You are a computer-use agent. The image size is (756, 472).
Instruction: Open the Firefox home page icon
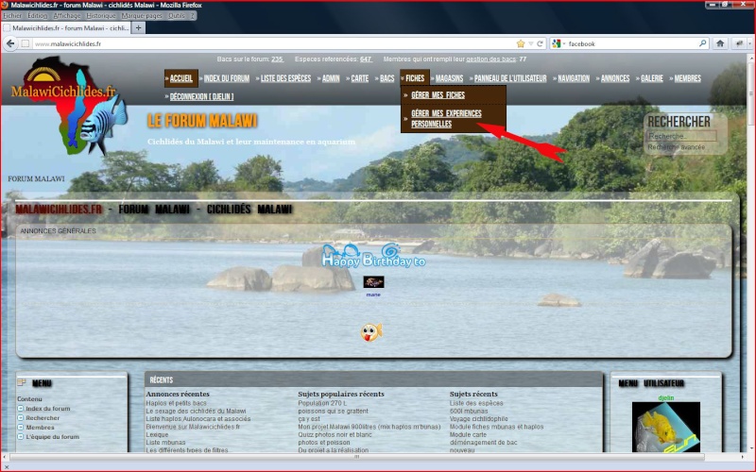pos(720,43)
